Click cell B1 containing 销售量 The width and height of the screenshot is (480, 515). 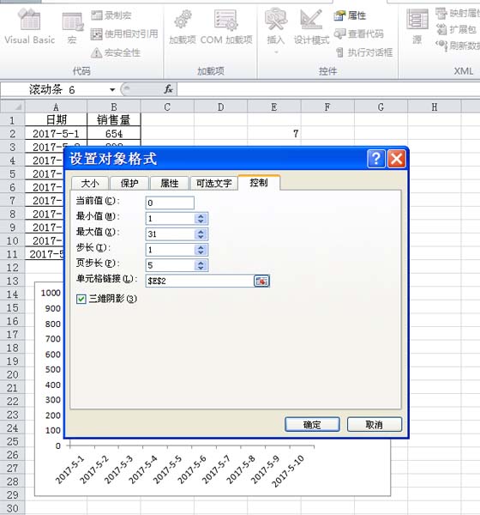coord(114,120)
